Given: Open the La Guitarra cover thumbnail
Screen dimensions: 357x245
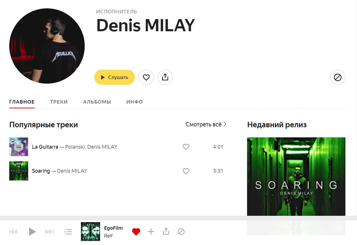Looking at the screenshot, I should 19,147.
